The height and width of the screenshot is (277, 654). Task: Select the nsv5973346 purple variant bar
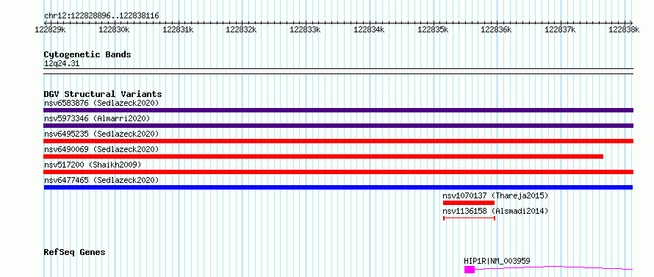pos(338,126)
